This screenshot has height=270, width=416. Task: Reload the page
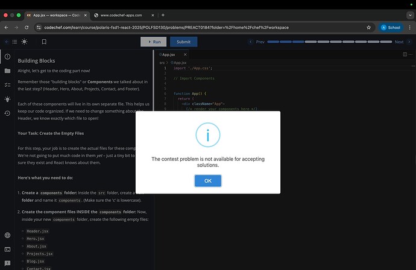click(27, 27)
